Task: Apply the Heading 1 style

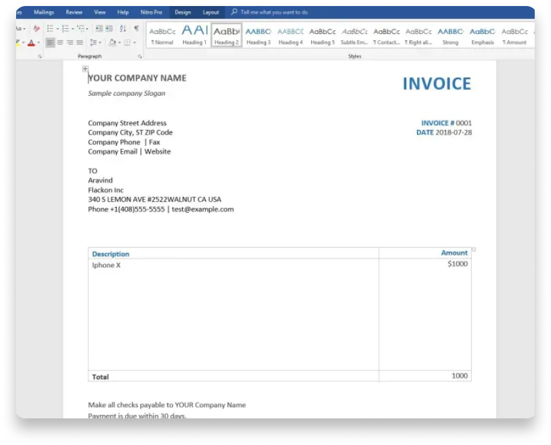Action: [x=195, y=33]
